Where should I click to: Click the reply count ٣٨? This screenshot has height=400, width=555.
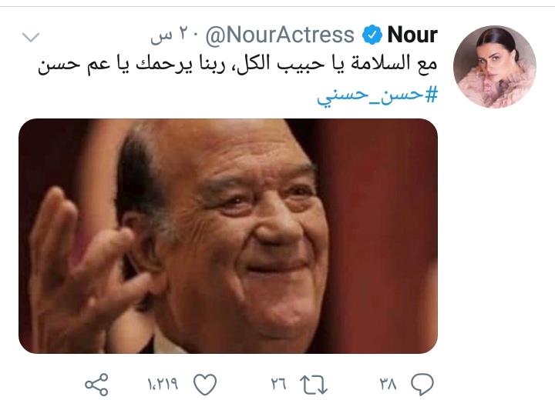click(388, 384)
